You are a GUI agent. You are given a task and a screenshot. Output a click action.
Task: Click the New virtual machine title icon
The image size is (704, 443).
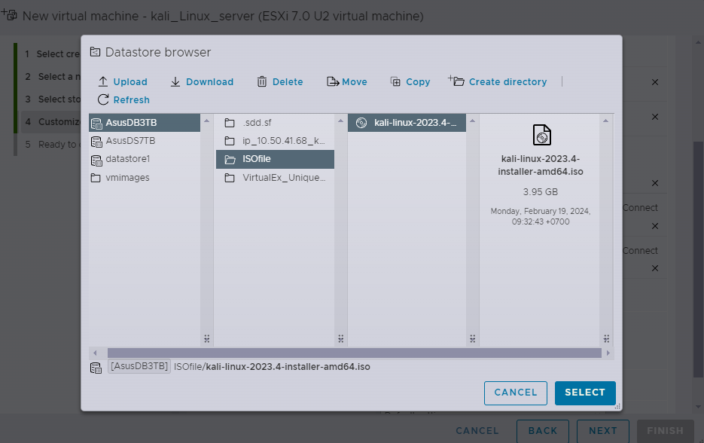[9, 15]
